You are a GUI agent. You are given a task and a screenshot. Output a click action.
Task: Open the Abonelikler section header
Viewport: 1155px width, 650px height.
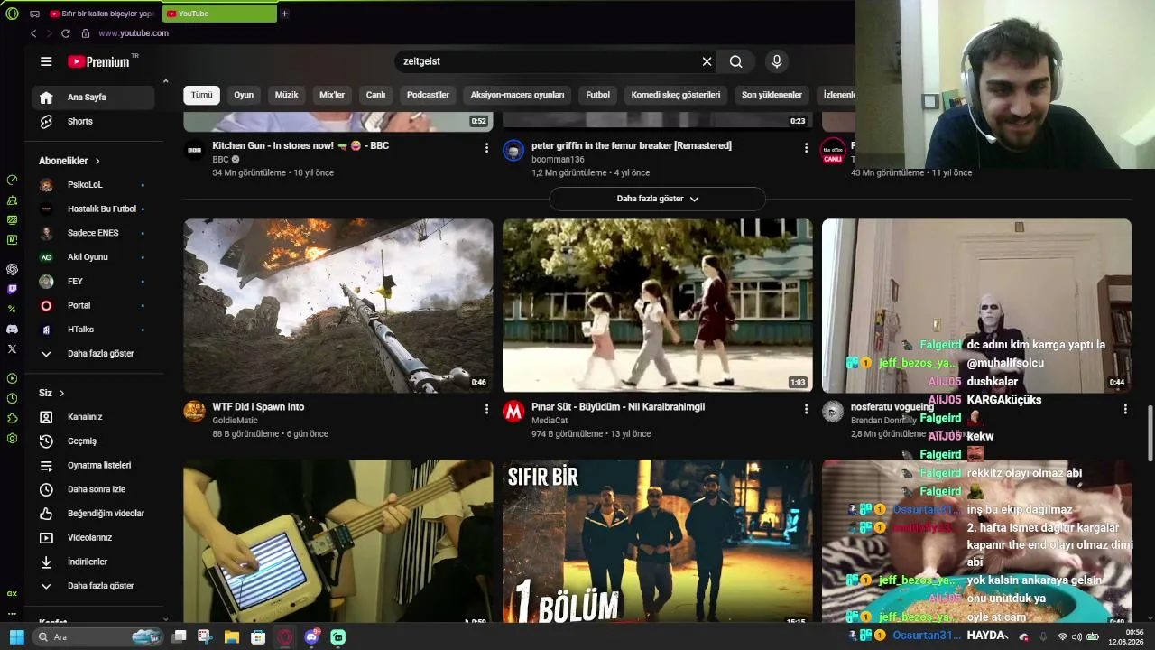pyautogui.click(x=69, y=161)
